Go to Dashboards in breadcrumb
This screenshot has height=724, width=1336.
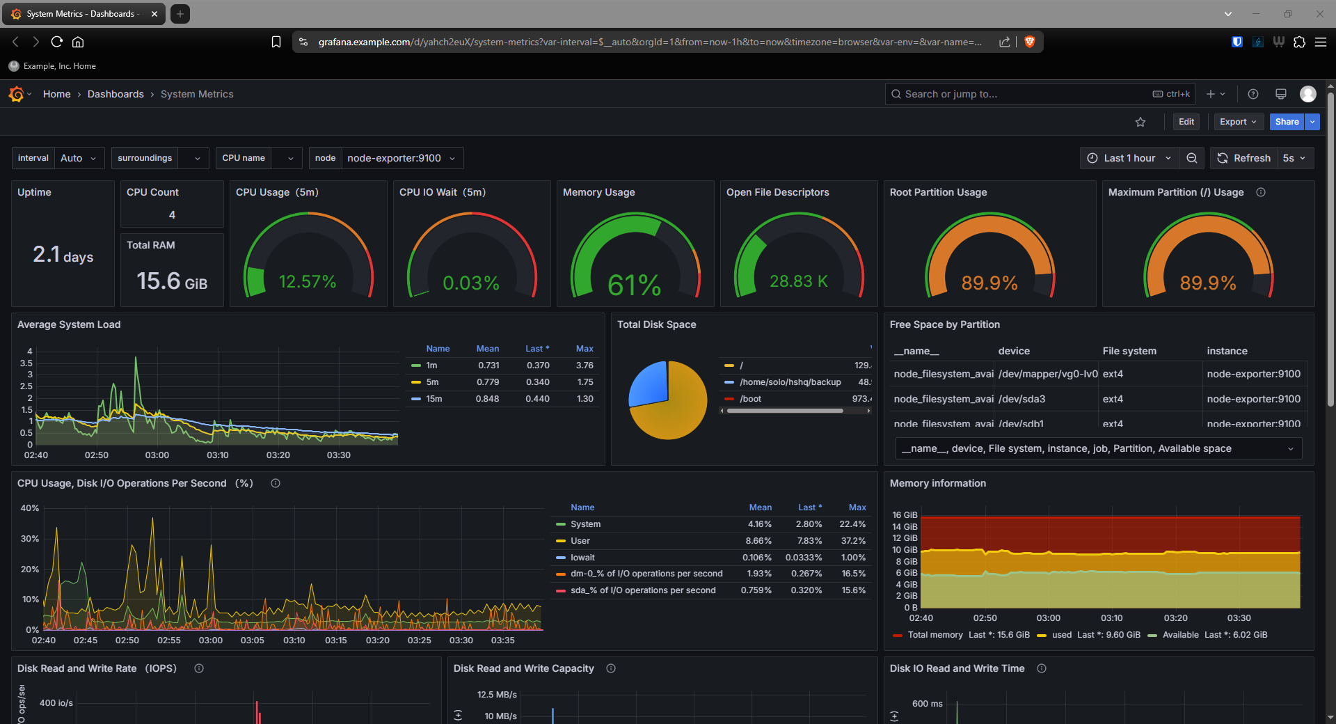pyautogui.click(x=116, y=94)
